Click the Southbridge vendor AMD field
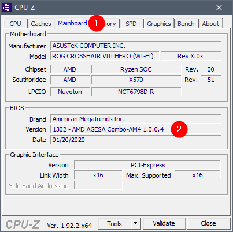233x232 pixels. (x=70, y=80)
